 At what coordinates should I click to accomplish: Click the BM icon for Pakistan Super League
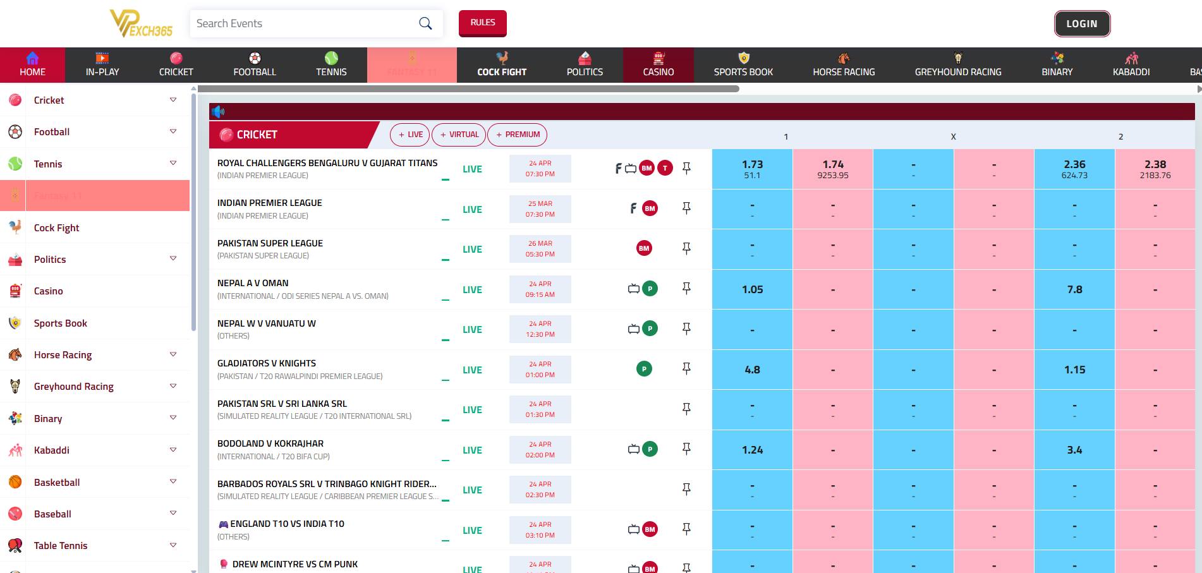tap(644, 248)
